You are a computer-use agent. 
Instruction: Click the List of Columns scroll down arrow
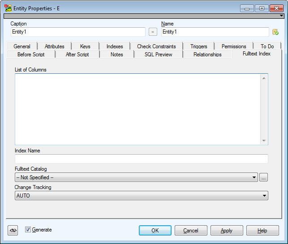point(264,141)
